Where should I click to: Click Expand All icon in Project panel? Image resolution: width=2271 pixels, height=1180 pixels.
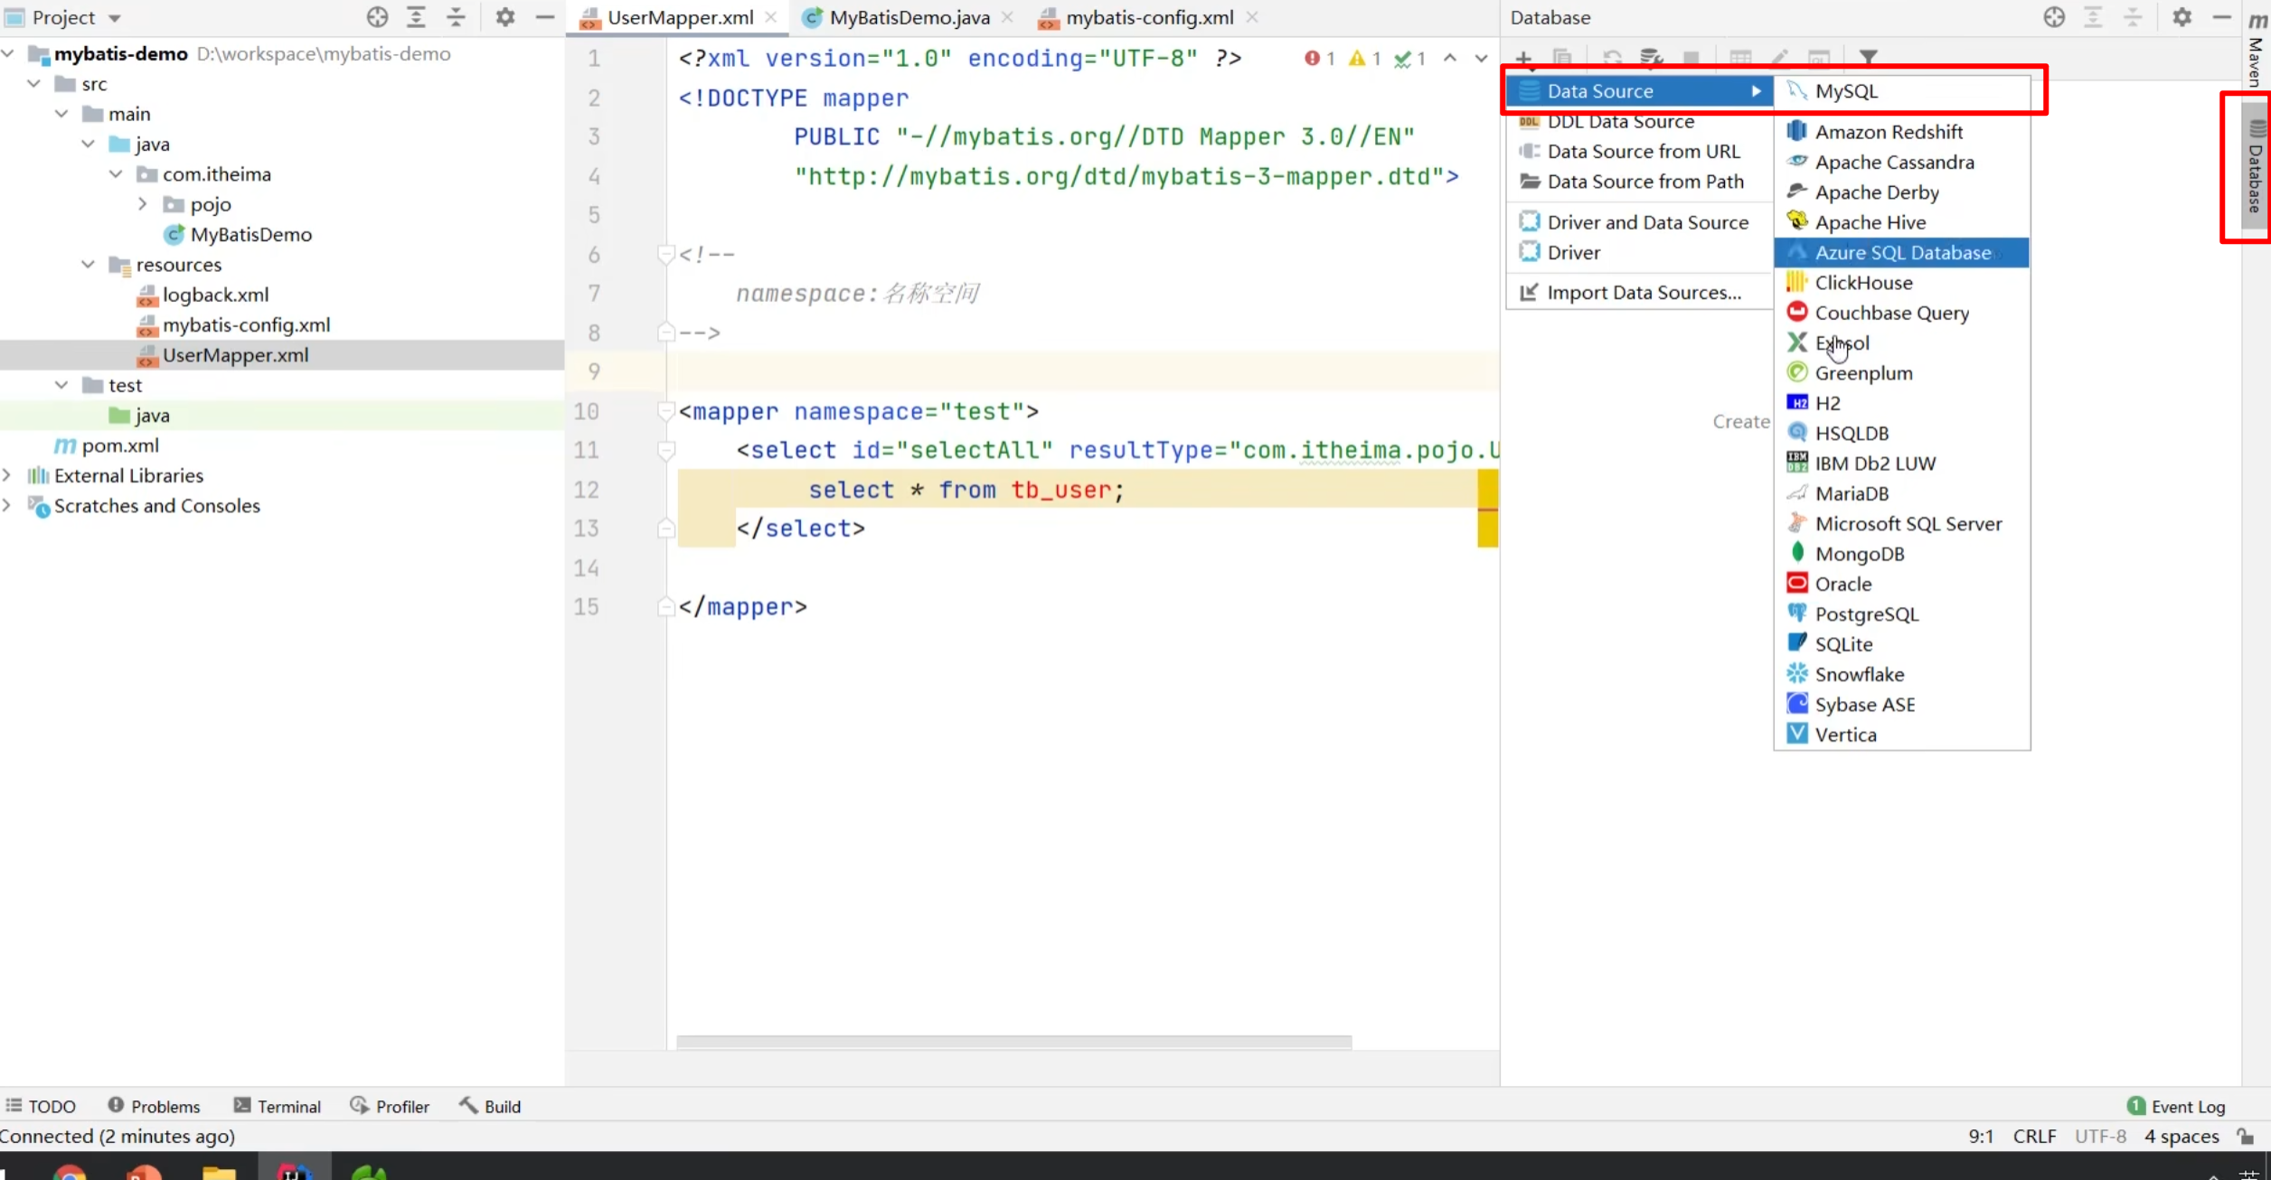(417, 17)
